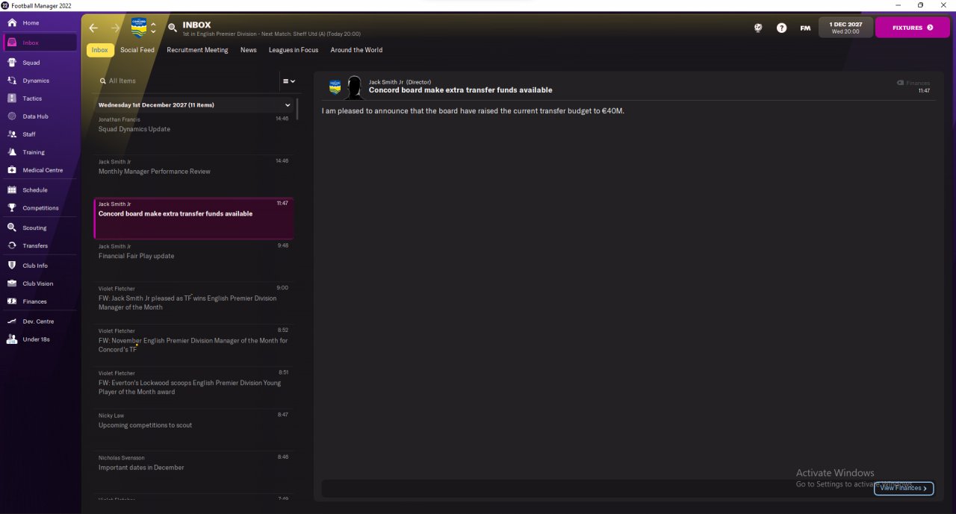The width and height of the screenshot is (956, 514).
Task: Click the football icon beside help
Action: click(x=758, y=28)
